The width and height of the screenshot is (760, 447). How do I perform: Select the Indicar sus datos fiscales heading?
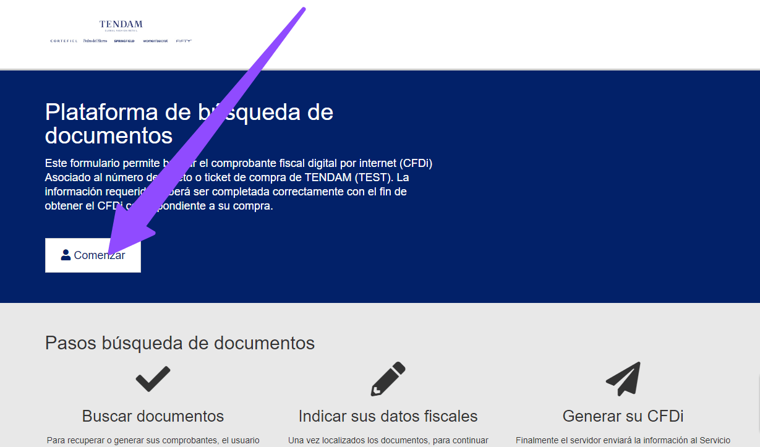pyautogui.click(x=388, y=415)
